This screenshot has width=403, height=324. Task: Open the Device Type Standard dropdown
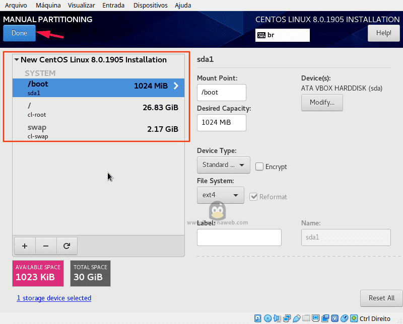223,165
